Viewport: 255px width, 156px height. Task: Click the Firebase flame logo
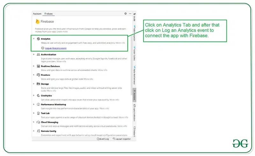pyautogui.click(x=38, y=21)
